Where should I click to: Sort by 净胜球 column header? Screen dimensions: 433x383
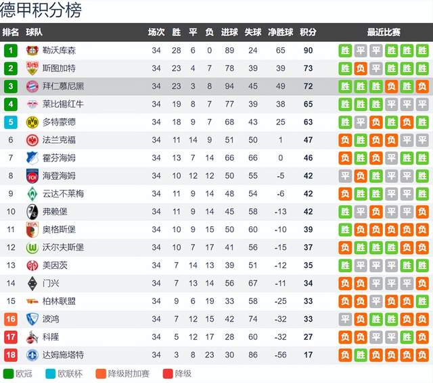[281, 32]
